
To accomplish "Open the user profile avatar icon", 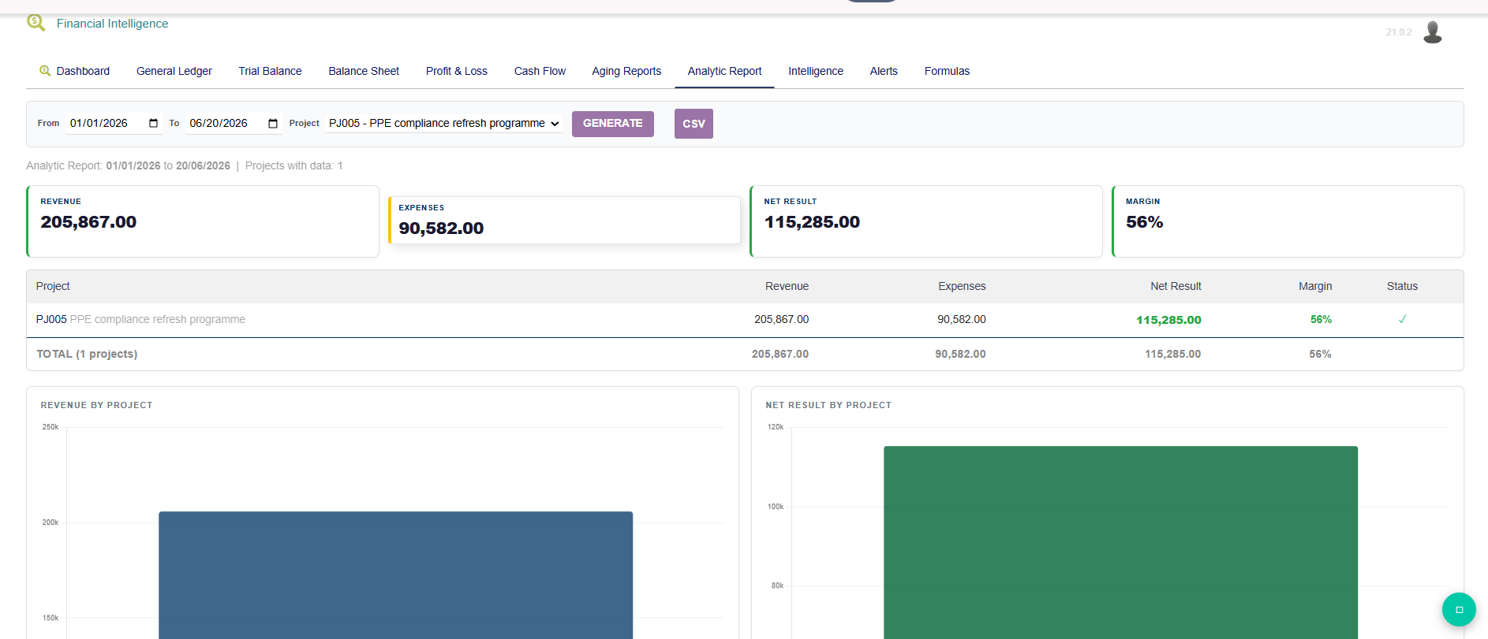I will coord(1433,32).
